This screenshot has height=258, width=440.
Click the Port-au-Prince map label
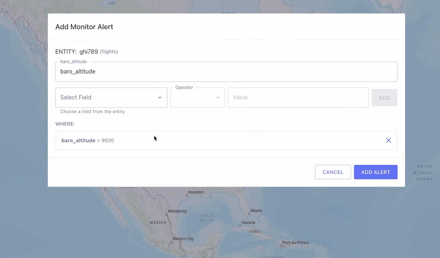[x=295, y=243]
